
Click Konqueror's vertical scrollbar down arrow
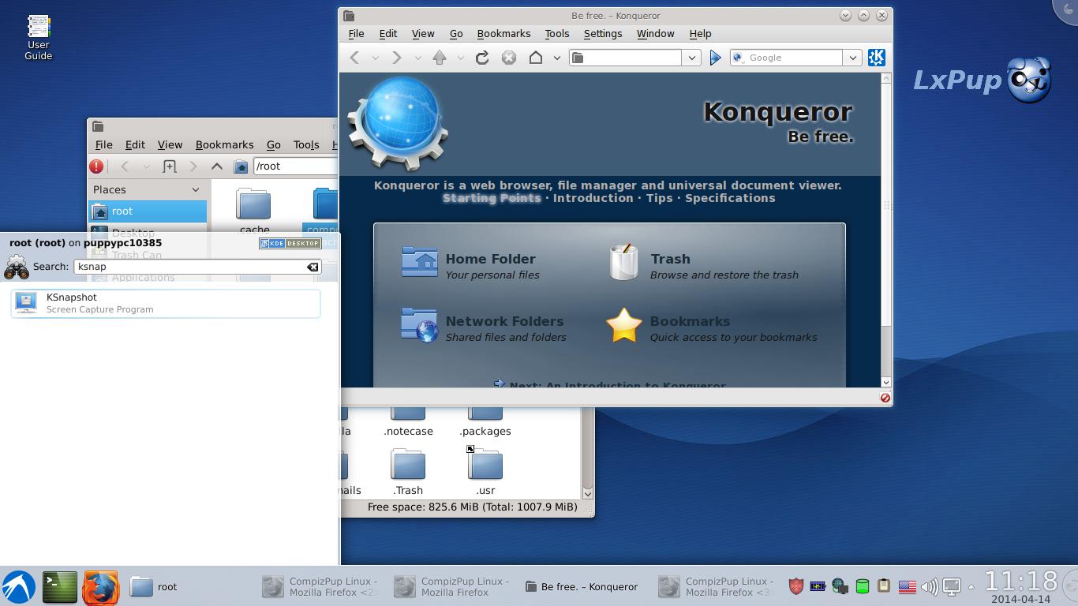coord(885,382)
